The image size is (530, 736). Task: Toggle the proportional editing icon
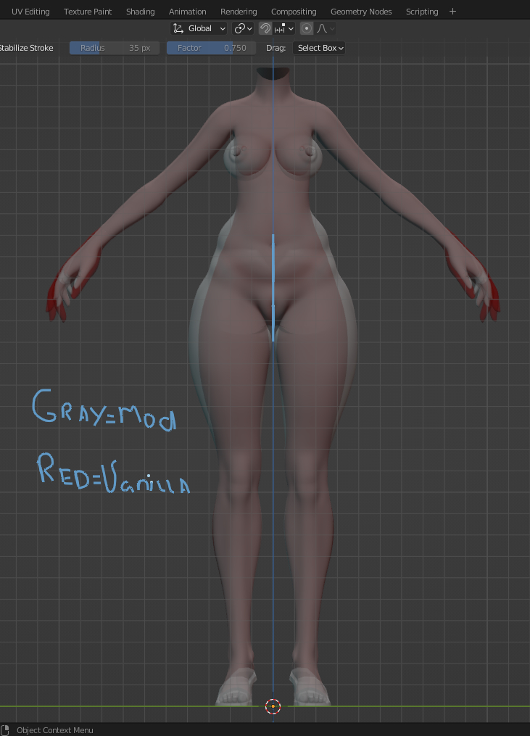point(307,28)
